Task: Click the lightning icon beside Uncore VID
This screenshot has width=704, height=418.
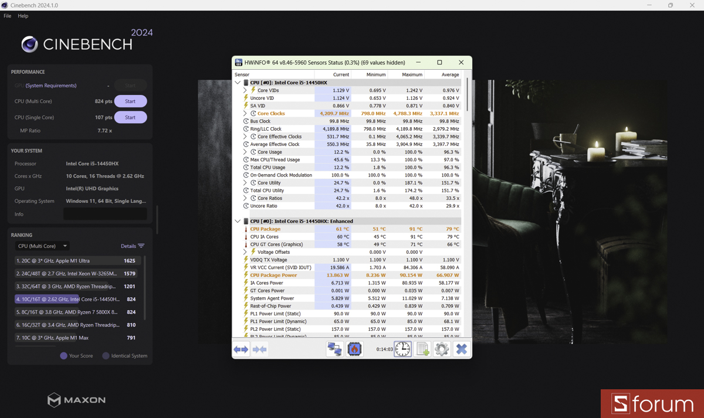Action: (246, 98)
